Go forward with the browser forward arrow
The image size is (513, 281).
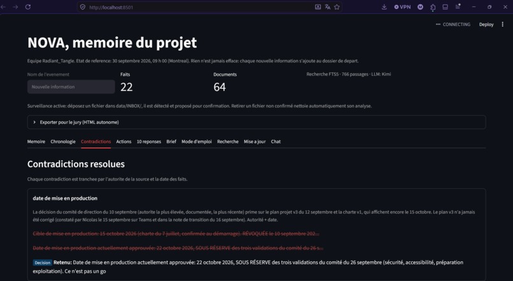click(15, 7)
